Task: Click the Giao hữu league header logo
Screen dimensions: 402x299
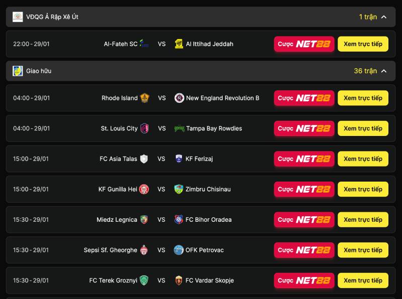Action: 18,71
